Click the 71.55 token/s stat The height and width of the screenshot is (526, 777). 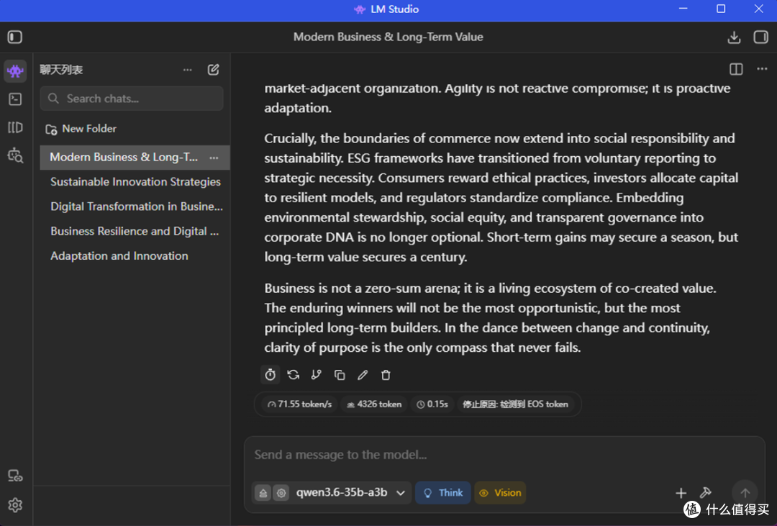click(299, 404)
